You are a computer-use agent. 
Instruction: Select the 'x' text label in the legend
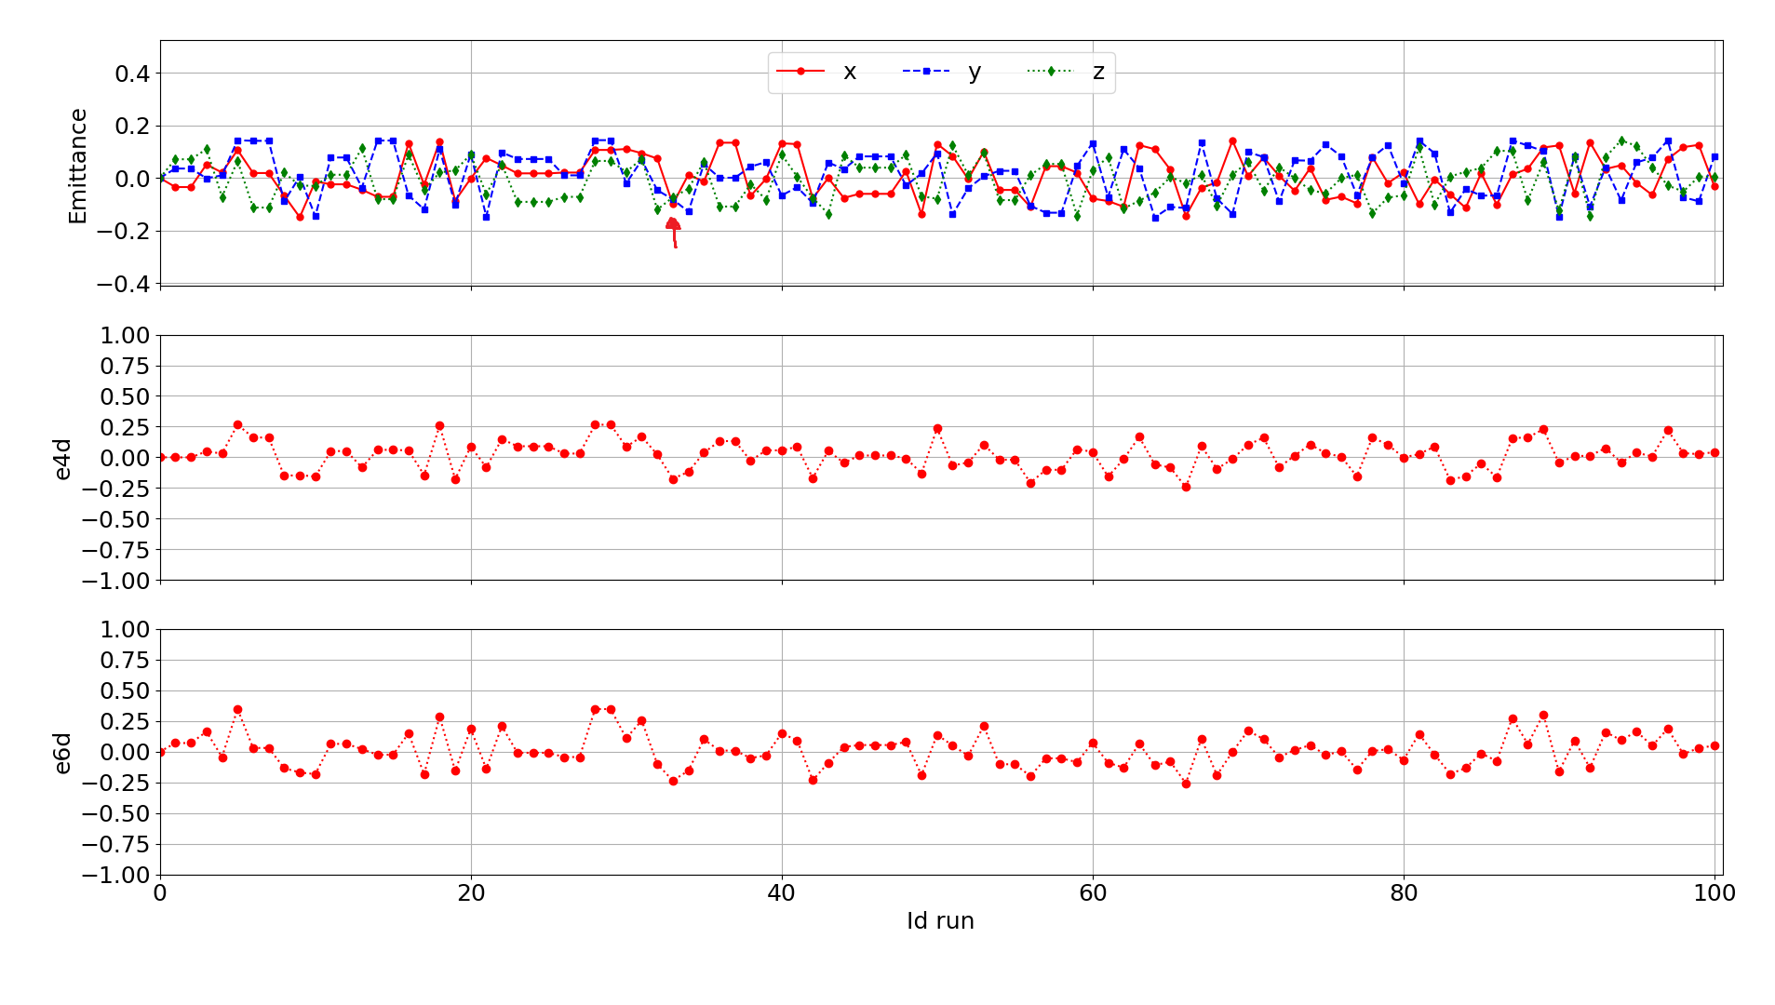849,73
